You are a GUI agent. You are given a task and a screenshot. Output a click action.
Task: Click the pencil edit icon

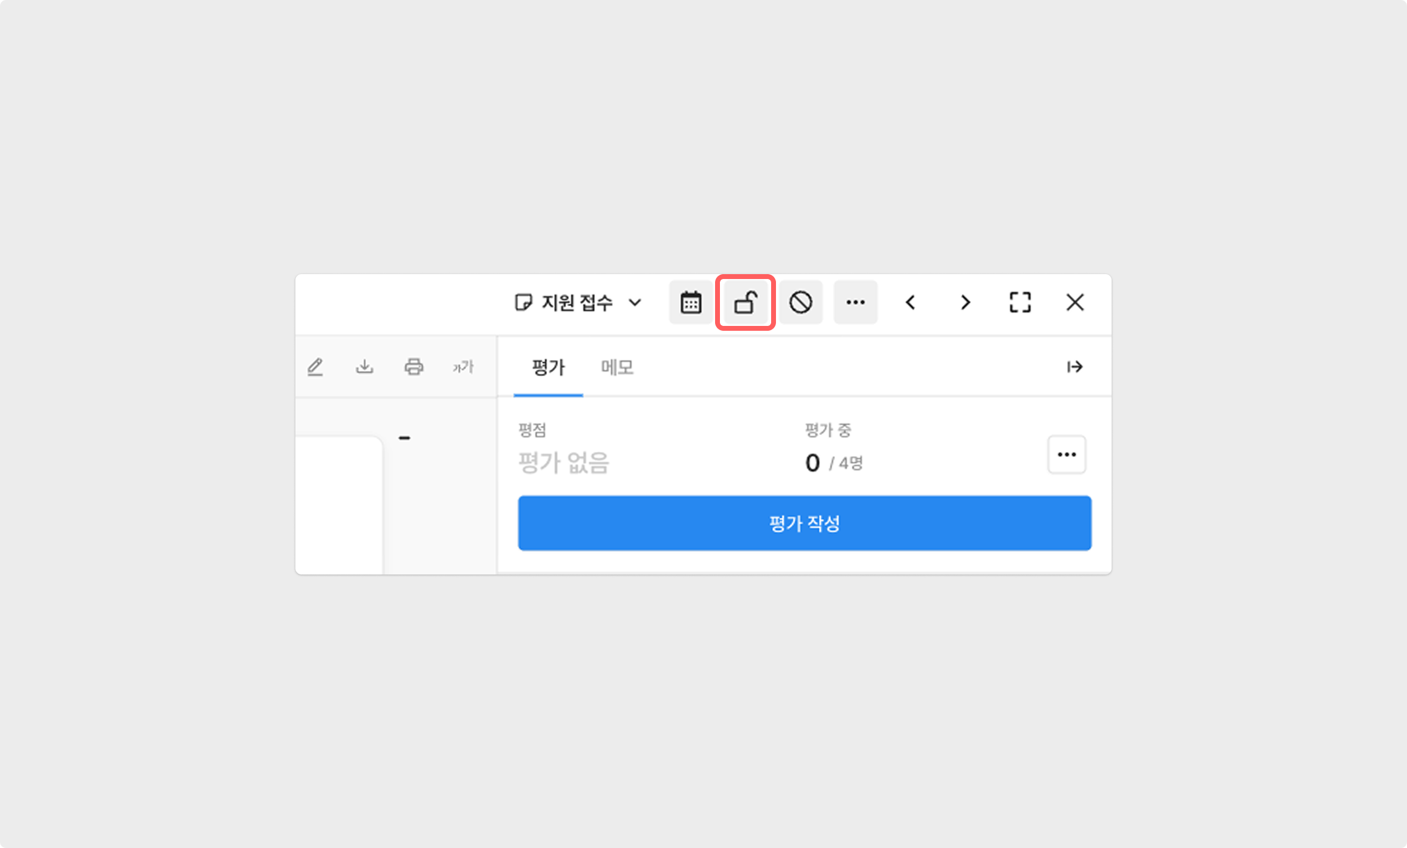coord(315,367)
